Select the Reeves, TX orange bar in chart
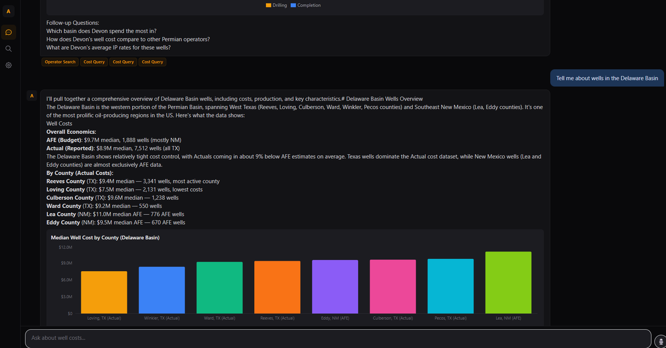This screenshot has width=666, height=348. (277, 288)
